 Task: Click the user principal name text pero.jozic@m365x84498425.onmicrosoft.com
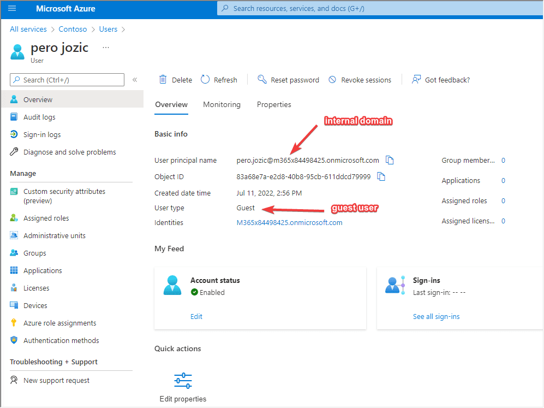pos(308,160)
